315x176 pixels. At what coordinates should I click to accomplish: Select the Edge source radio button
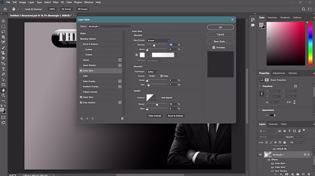(x=162, y=76)
